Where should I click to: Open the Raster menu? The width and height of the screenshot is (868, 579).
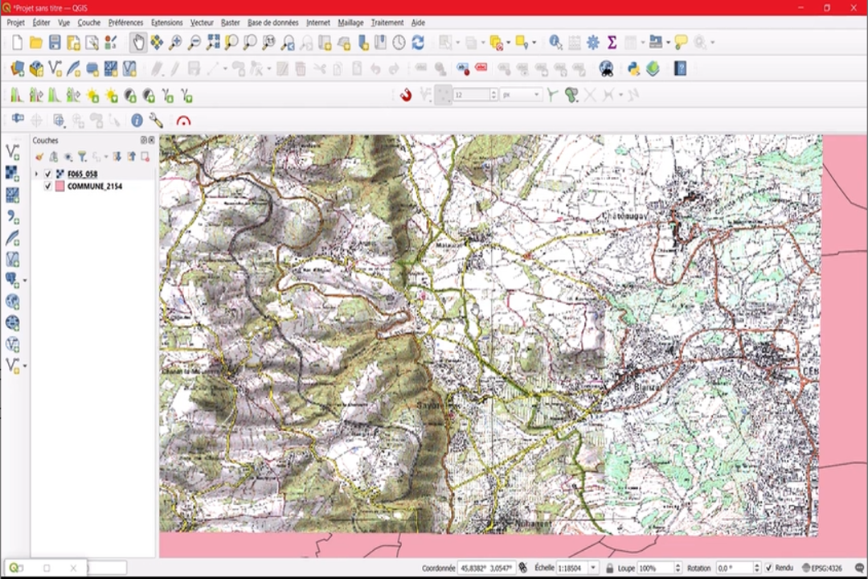(230, 23)
